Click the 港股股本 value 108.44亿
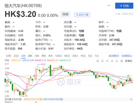The image size is (136, 103). tap(82, 44)
